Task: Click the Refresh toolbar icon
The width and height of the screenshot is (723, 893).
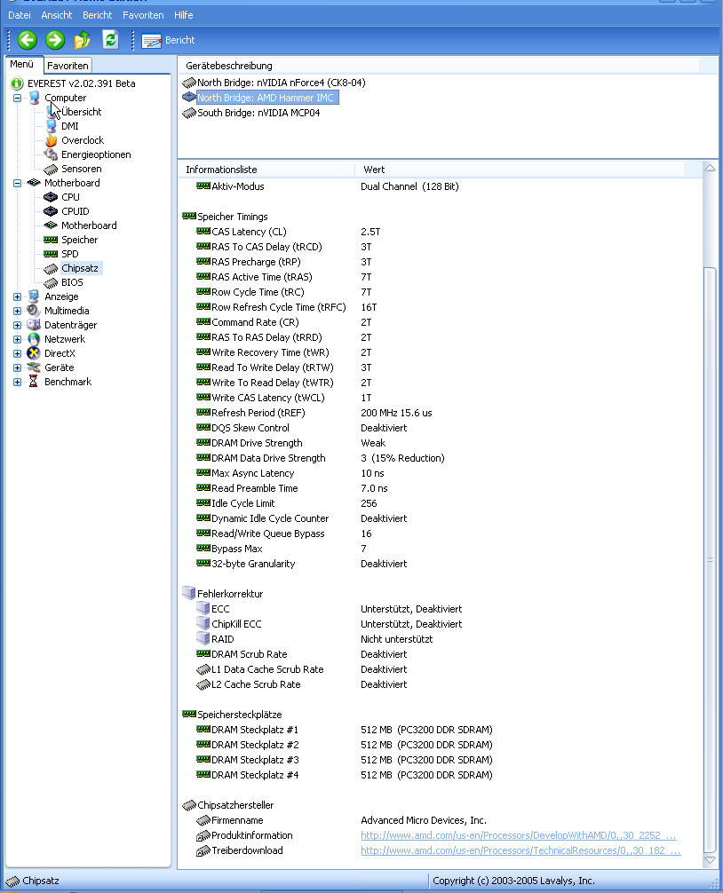Action: pos(110,40)
